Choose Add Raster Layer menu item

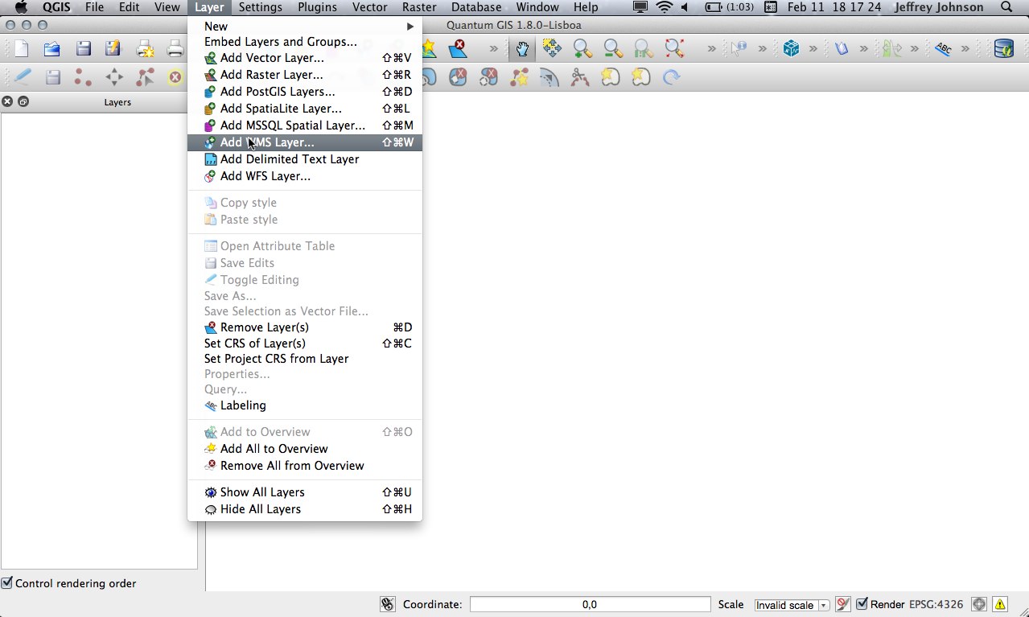tap(305, 75)
